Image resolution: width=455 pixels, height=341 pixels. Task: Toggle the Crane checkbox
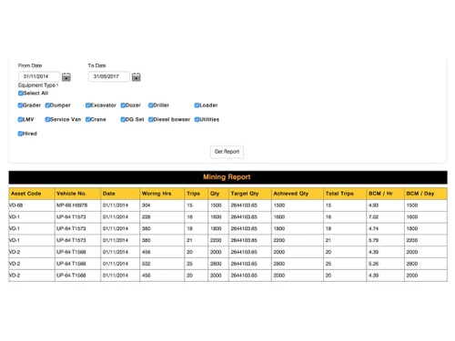[88, 119]
